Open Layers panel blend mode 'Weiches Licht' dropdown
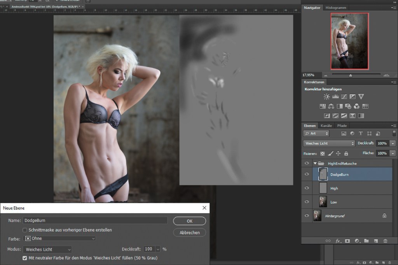 click(329, 143)
